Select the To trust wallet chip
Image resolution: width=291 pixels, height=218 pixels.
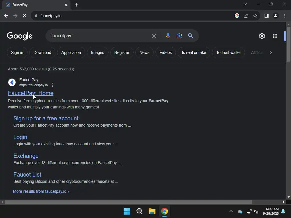click(228, 53)
